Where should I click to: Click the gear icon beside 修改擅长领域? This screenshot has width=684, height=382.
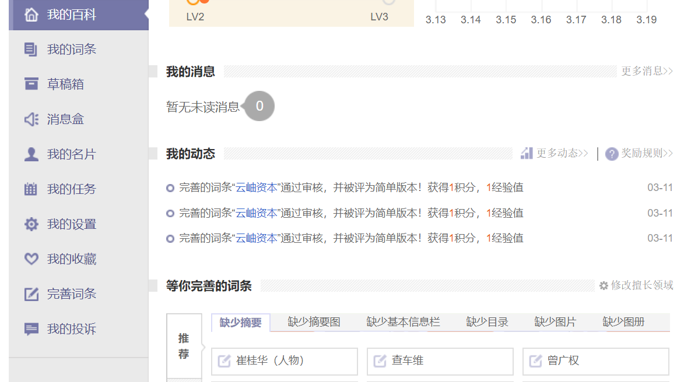pos(604,286)
